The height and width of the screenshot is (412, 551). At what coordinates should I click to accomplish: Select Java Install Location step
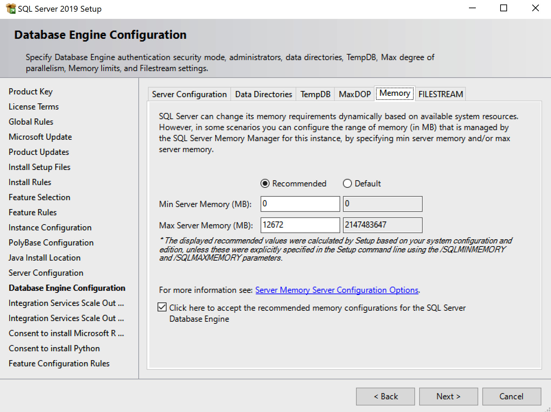[44, 257]
